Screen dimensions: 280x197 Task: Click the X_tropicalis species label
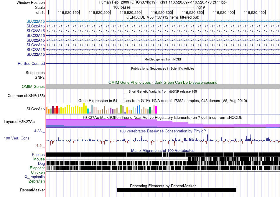coord(35,177)
